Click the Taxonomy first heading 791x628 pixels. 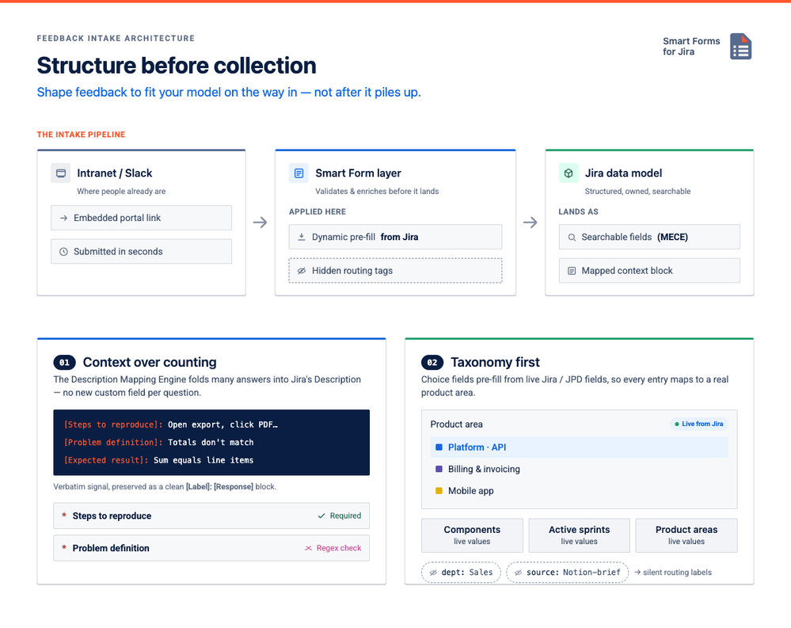click(x=496, y=362)
